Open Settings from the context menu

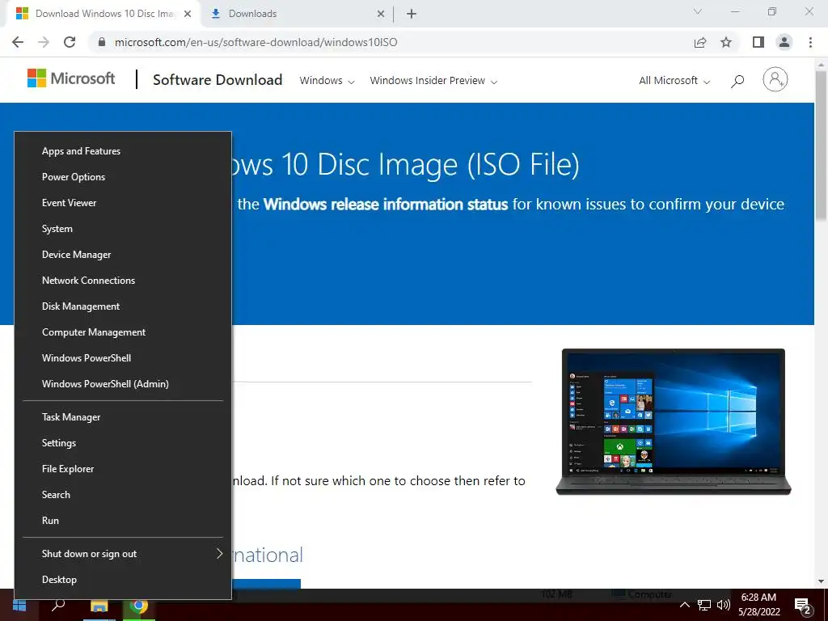(123, 443)
